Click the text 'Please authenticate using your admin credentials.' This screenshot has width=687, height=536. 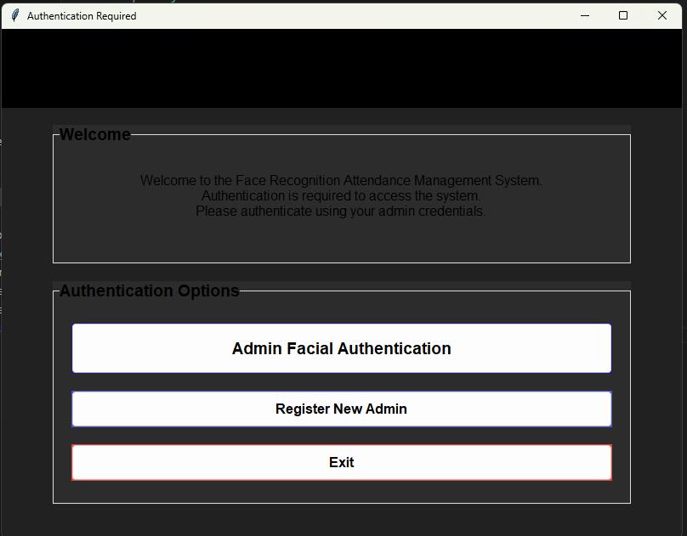click(x=341, y=211)
